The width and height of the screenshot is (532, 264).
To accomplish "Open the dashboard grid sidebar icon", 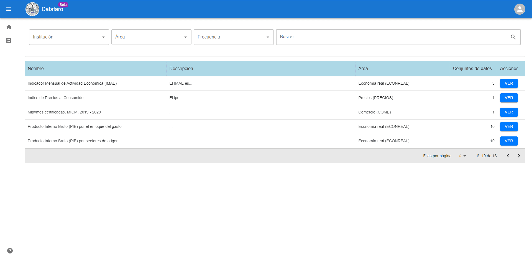I will (9, 40).
